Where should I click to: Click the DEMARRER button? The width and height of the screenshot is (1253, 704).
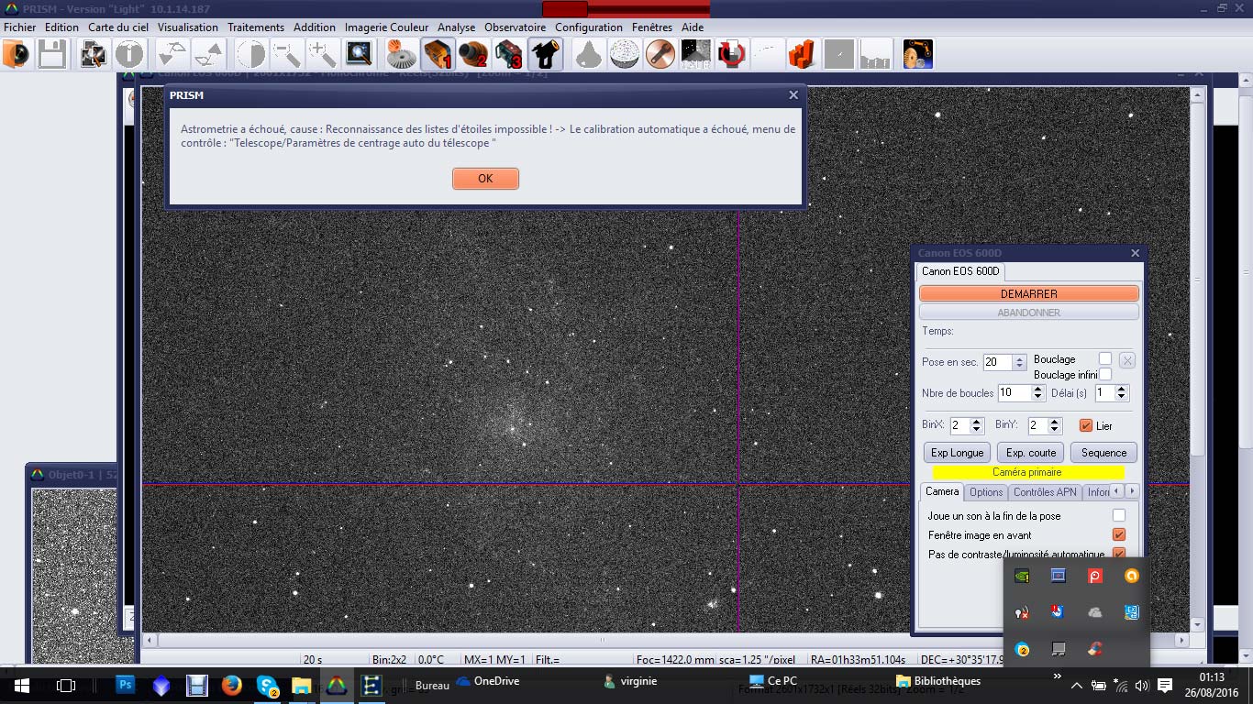[1028, 294]
